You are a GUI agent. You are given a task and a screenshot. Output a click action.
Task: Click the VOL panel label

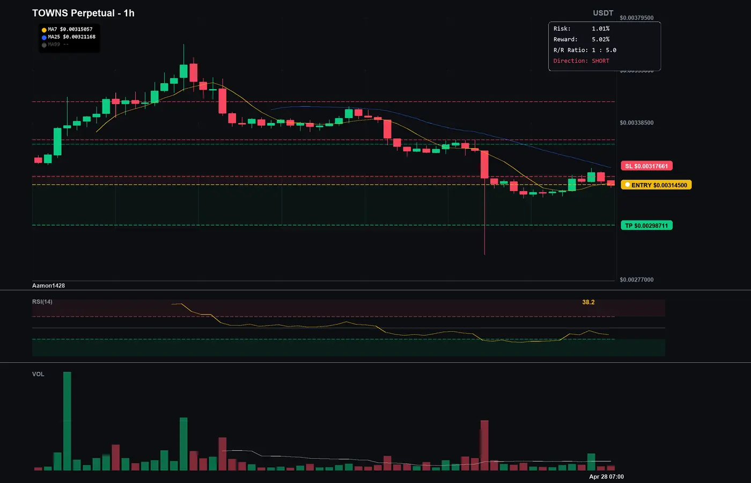click(38, 375)
